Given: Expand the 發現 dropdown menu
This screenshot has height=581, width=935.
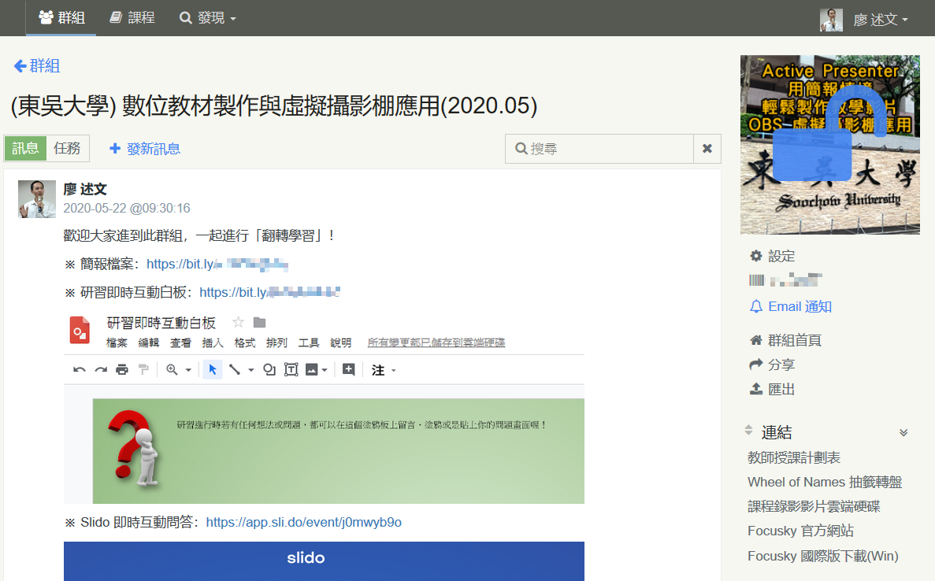Looking at the screenshot, I should pyautogui.click(x=208, y=18).
